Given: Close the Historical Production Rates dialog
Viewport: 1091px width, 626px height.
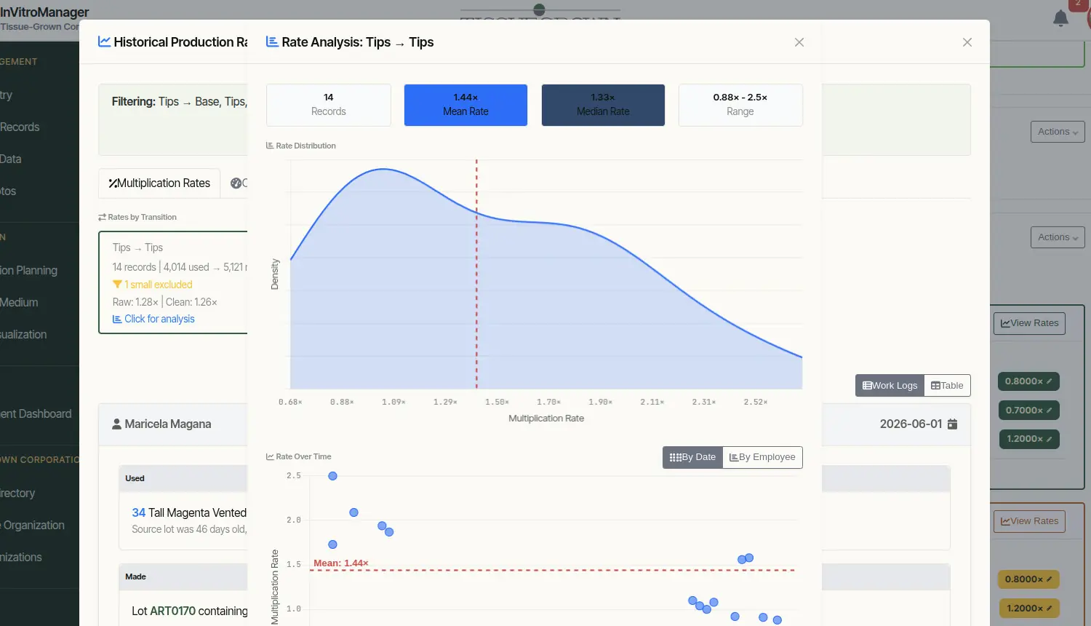Looking at the screenshot, I should pos(967,42).
